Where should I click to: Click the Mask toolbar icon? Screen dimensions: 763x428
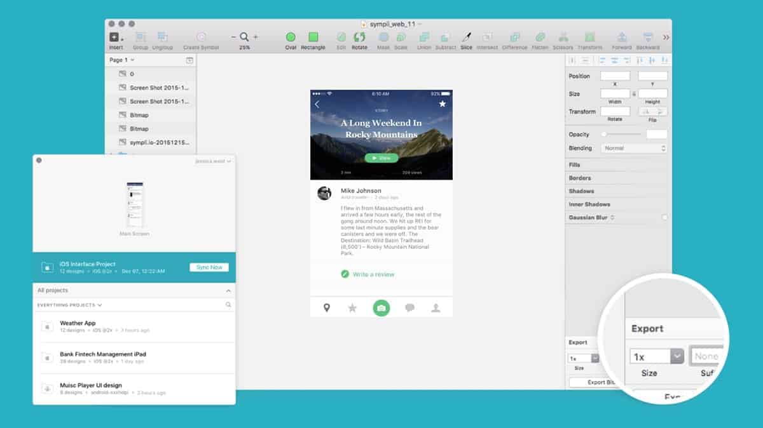tap(383, 37)
